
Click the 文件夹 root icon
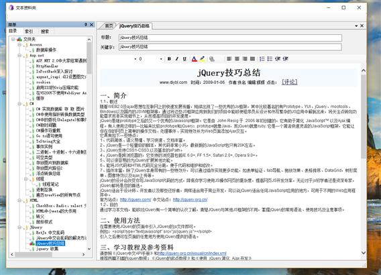pos(19,39)
